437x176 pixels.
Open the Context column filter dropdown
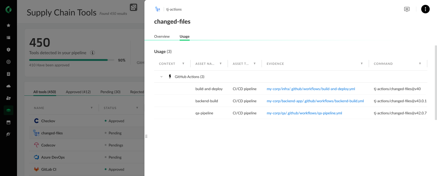coord(183,64)
